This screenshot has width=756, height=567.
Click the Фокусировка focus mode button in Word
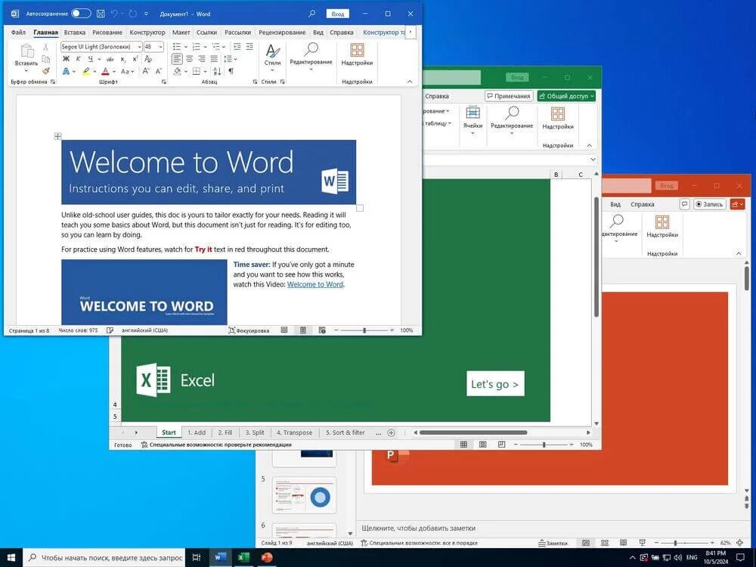249,330
